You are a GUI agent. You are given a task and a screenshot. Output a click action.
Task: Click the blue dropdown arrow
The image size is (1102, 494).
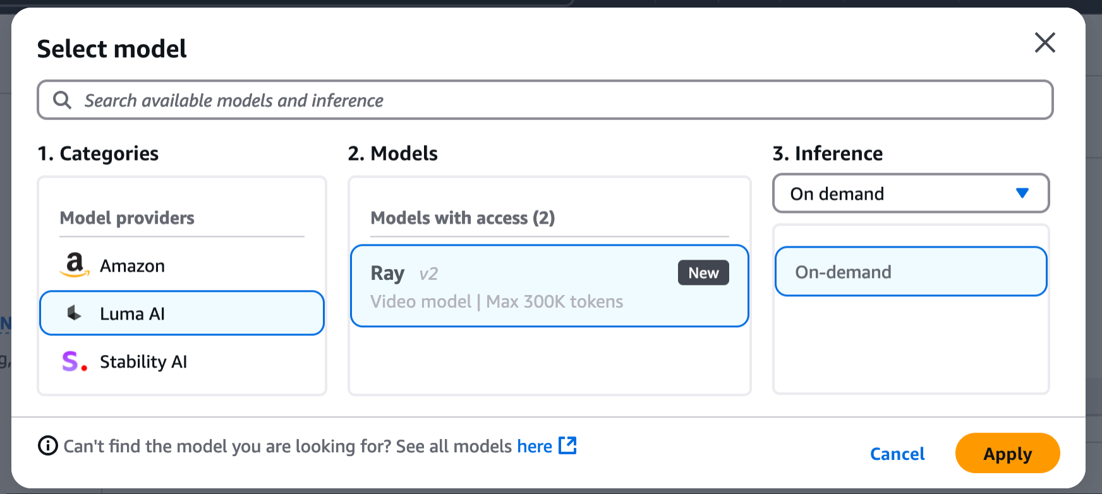(1022, 193)
